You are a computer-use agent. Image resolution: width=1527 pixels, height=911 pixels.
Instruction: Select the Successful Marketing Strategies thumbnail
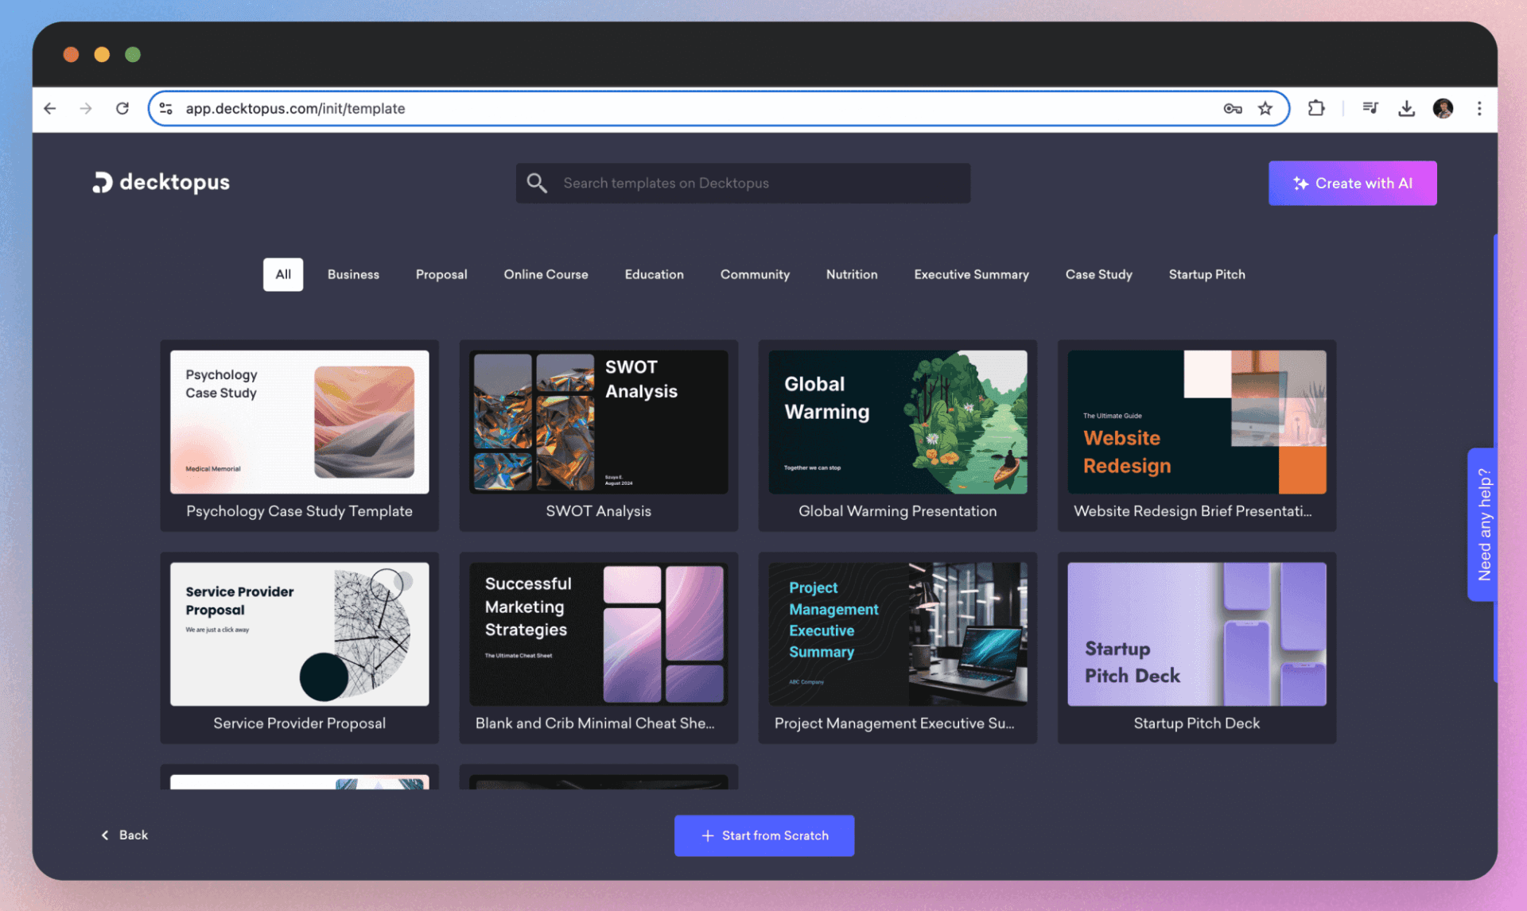click(x=598, y=634)
